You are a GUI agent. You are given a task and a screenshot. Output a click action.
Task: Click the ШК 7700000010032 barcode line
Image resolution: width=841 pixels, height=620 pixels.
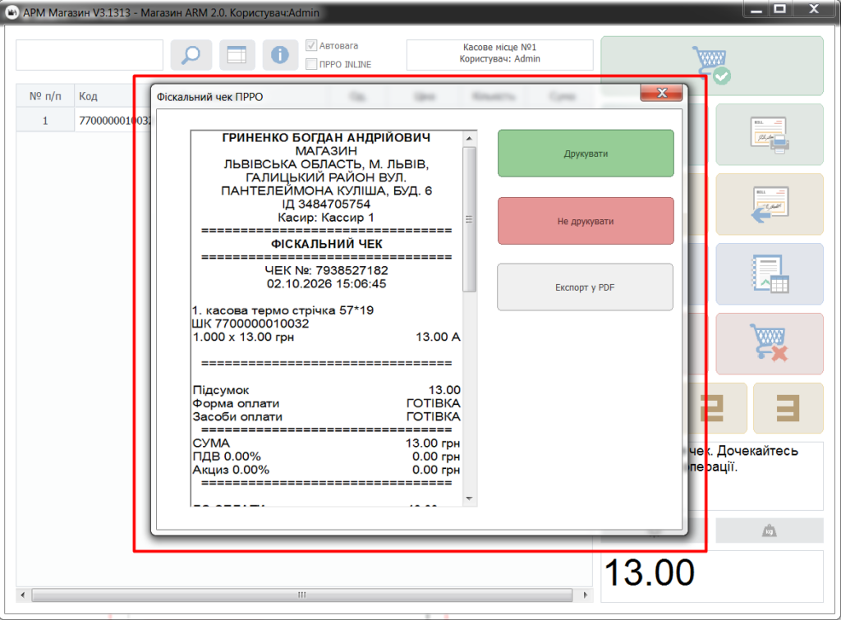click(250, 324)
